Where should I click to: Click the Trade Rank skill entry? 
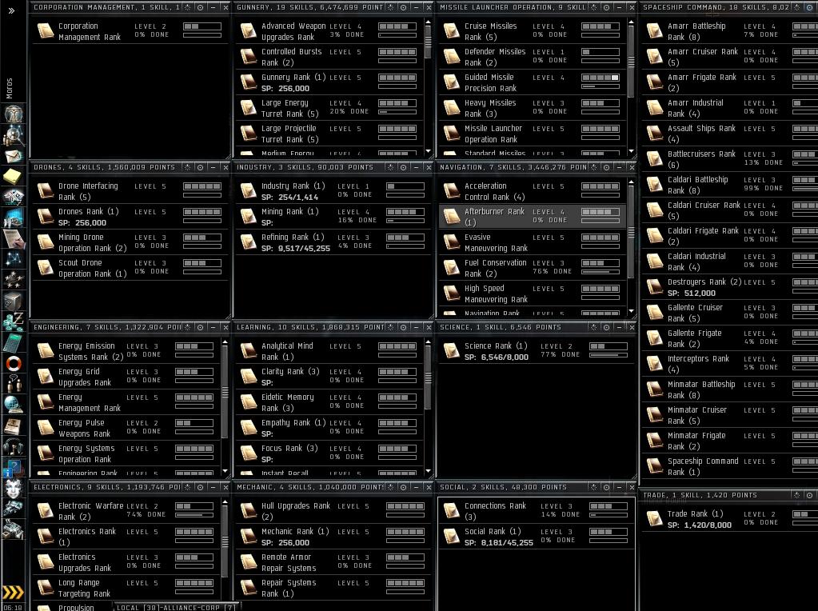pyautogui.click(x=729, y=519)
